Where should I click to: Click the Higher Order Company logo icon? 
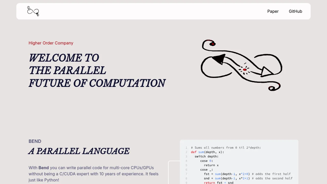33,11
